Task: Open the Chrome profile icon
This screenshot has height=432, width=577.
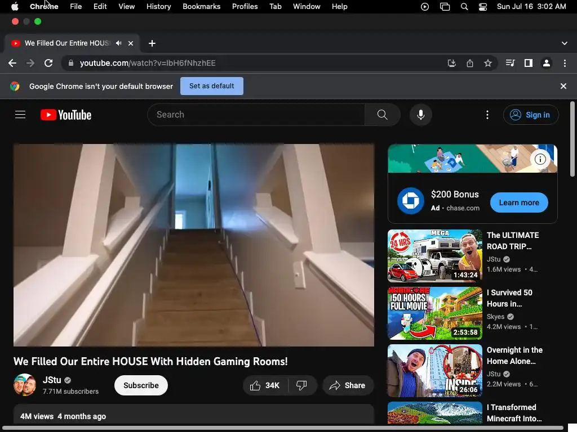Action: 547,63
